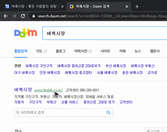
Task: Open the 구인구직 sub-link under the site result
Action: click(x=35, y=102)
